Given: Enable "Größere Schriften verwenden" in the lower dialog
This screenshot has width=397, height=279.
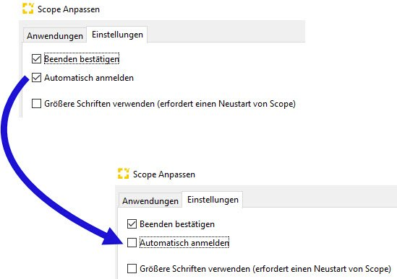Looking at the screenshot, I should [x=132, y=269].
